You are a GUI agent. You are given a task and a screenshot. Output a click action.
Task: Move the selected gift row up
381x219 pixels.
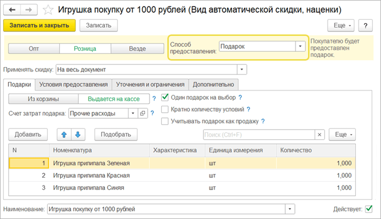coord(64,134)
